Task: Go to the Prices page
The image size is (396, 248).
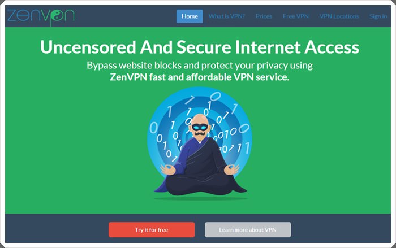Action: pos(264,16)
